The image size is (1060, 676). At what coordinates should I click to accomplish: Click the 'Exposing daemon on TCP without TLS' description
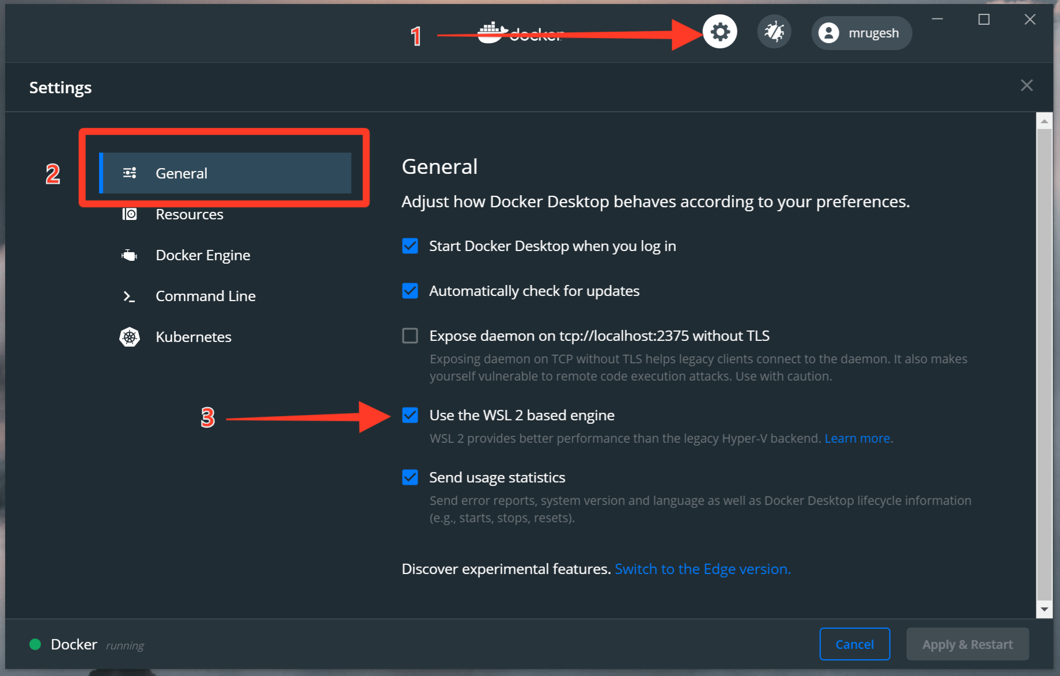[x=698, y=367]
